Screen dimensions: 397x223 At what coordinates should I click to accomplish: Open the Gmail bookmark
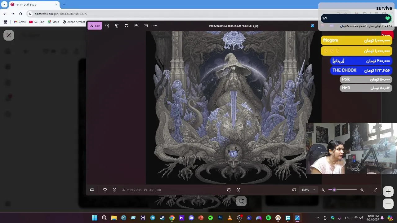(x=20, y=22)
